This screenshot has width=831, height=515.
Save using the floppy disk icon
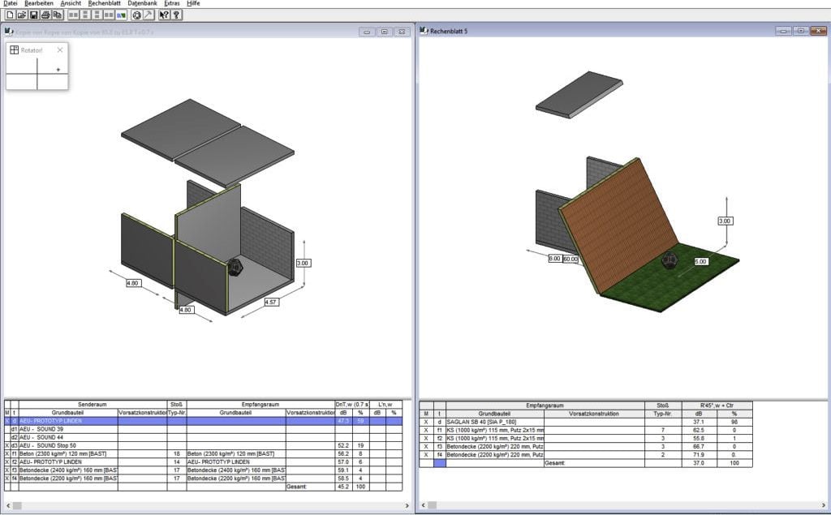coord(34,15)
